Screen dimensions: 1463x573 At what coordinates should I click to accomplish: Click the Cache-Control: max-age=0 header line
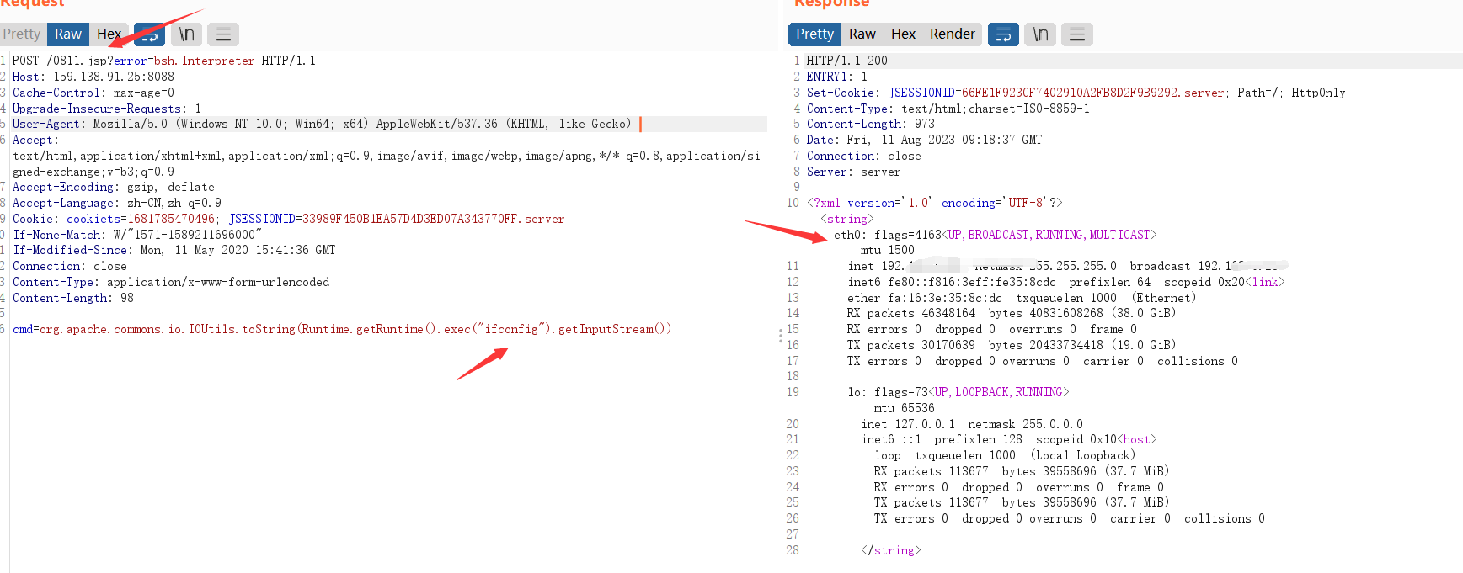pos(93,93)
